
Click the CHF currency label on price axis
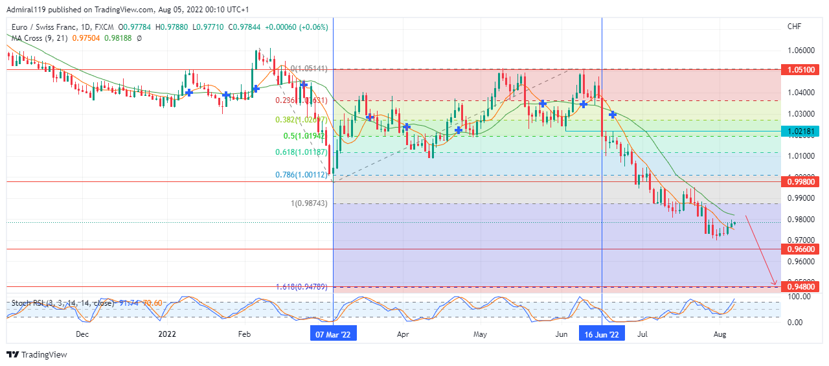[x=794, y=27]
